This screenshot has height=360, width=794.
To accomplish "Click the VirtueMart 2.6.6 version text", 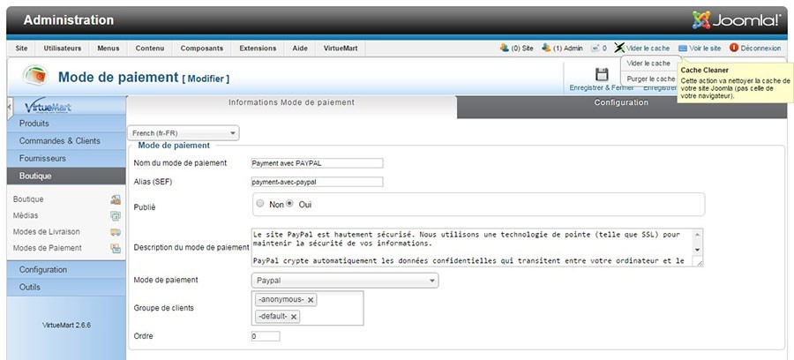I will [66, 325].
